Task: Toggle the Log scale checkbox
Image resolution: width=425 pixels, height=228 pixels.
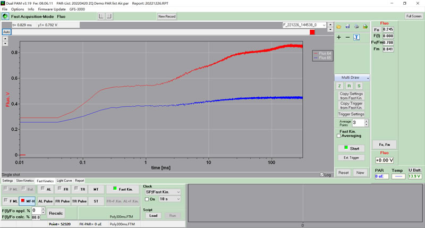Action: tap(322, 174)
